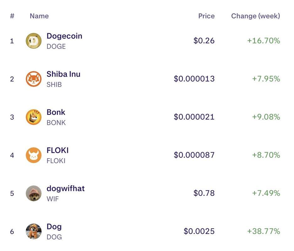Click the Dog (DOG) coin image
The width and height of the screenshot is (294, 251).
(34, 232)
